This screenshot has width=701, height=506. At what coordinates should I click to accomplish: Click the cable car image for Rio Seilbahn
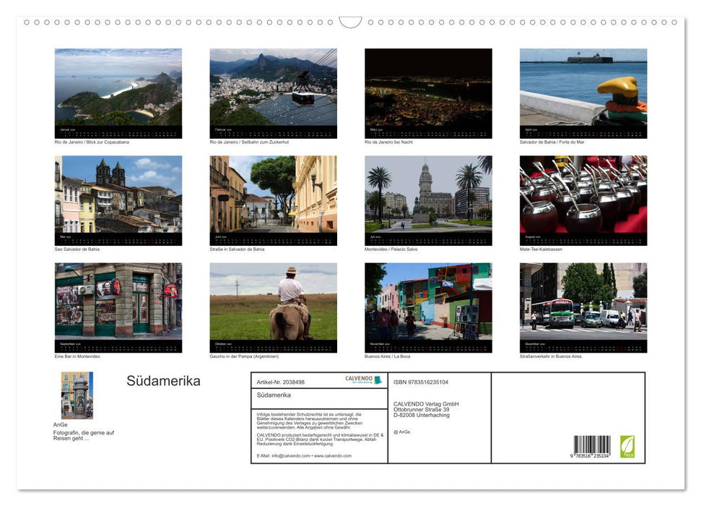coord(274,92)
